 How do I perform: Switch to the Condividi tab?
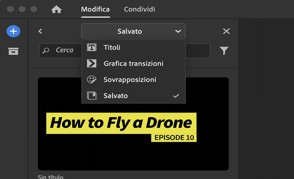point(139,9)
